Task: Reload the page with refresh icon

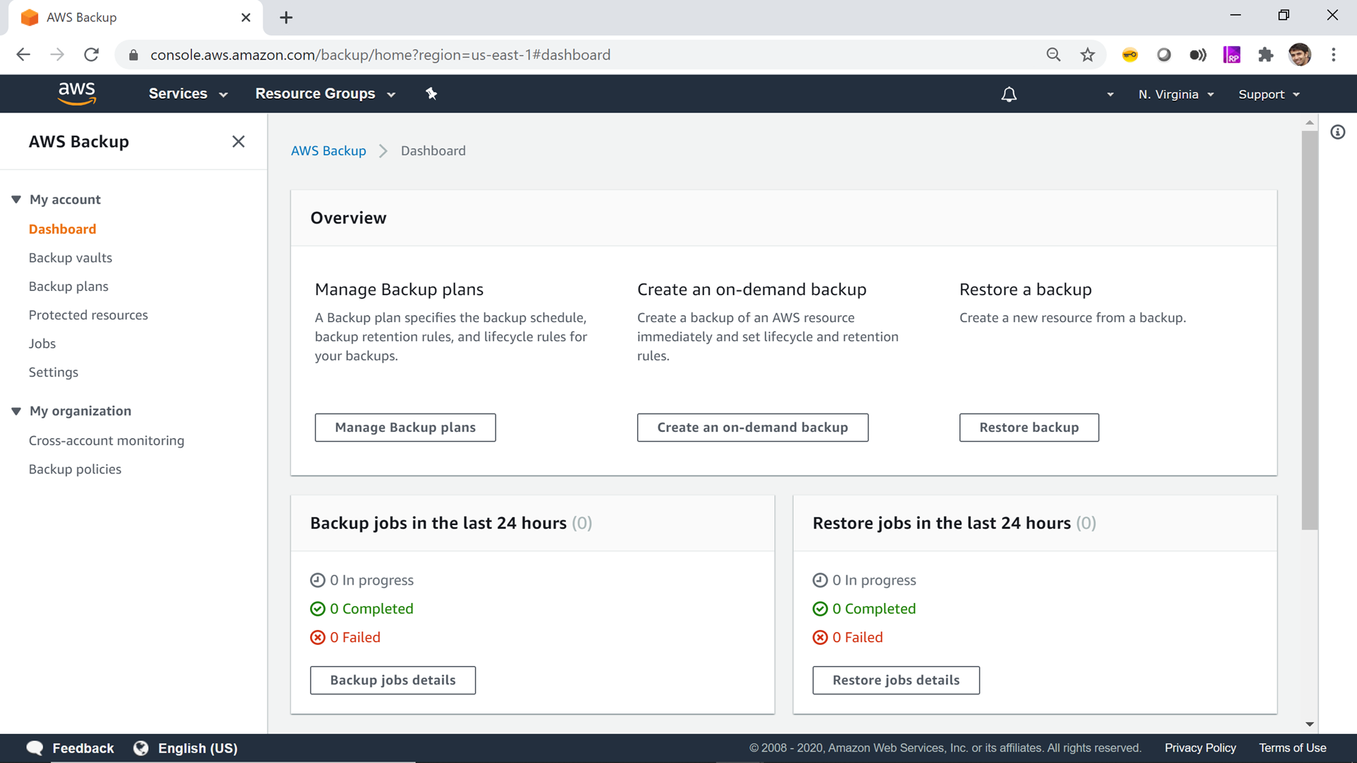Action: coord(92,55)
